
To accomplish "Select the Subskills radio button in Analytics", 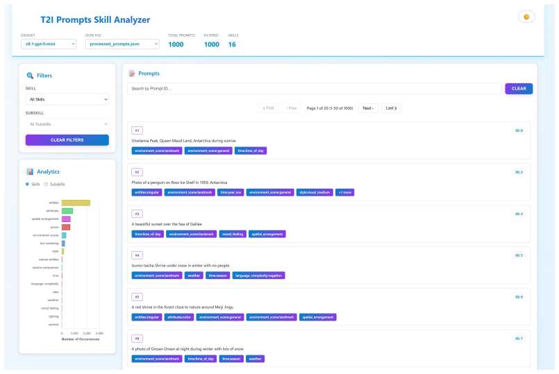I will tap(46, 184).
